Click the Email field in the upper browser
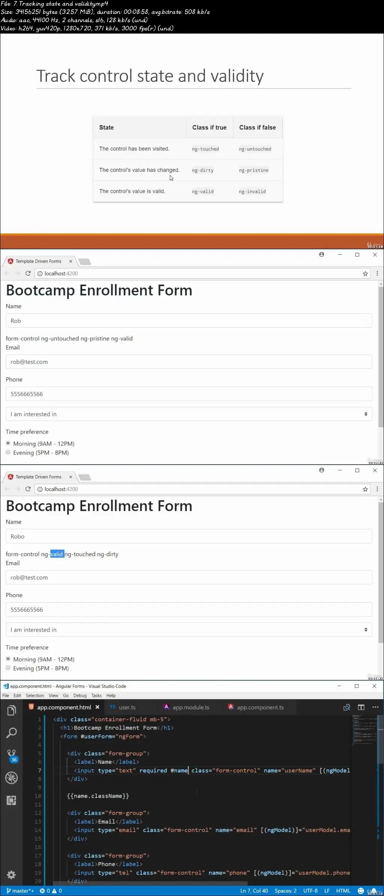384x896 pixels. tap(189, 362)
